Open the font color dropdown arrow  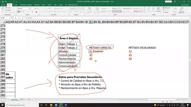pyautogui.click(x=38, y=12)
